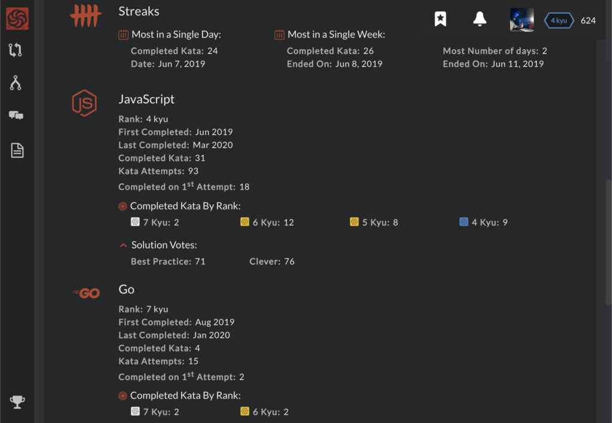Open the Docs page icon in the sidebar
This screenshot has height=423, width=612.
(17, 150)
